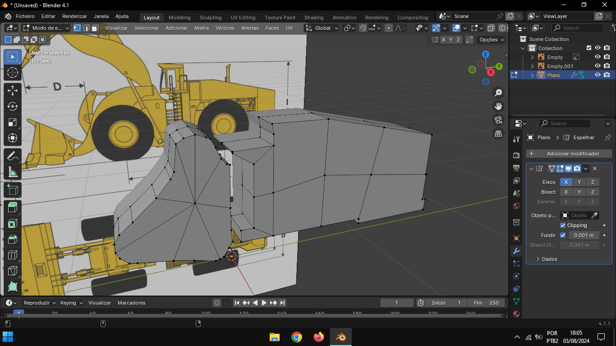Select the Move tool in left toolbar
Viewport: 616px width, 346px height.
click(13, 91)
